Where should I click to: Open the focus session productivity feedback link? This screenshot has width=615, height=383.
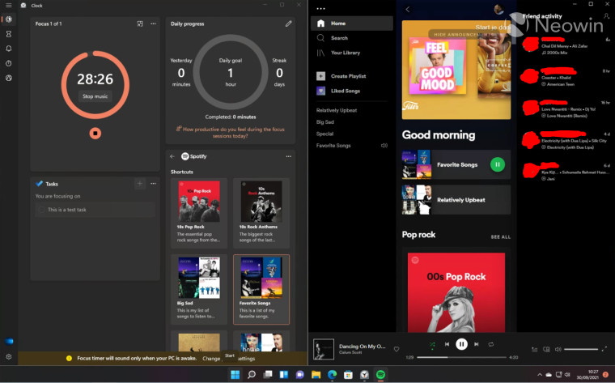pyautogui.click(x=231, y=132)
